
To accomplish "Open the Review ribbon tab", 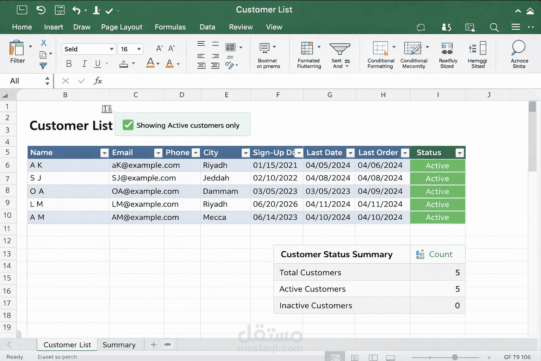I will [241, 27].
